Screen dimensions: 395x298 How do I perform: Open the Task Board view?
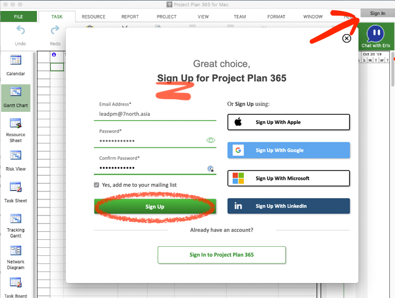coord(16,288)
